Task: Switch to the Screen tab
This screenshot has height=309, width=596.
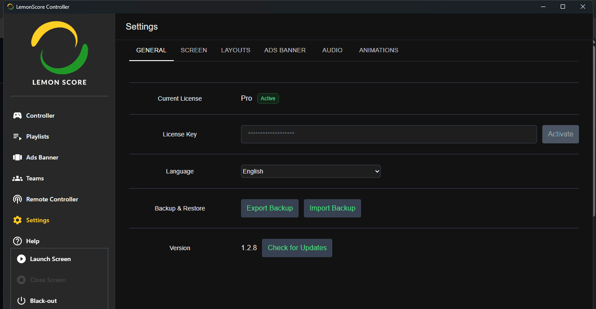Action: (194, 50)
